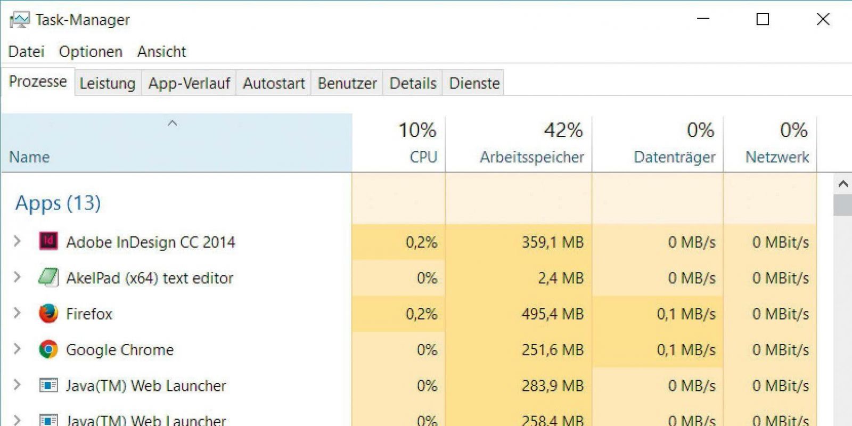Click the Firefox browser icon

48,313
